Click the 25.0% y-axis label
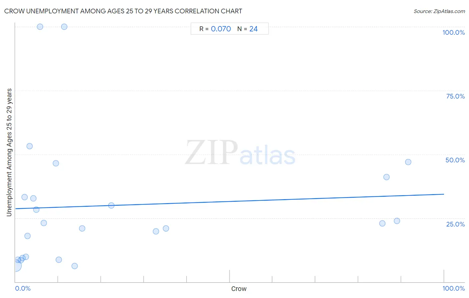This screenshot has height=298, width=469. [455, 224]
